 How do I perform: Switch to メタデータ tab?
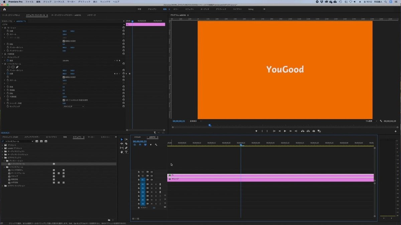pyautogui.click(x=91, y=15)
